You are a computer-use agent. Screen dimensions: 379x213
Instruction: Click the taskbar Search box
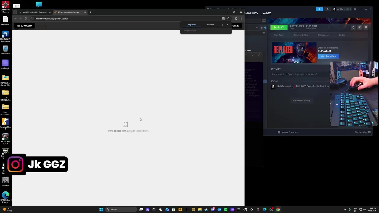click(x=121, y=209)
